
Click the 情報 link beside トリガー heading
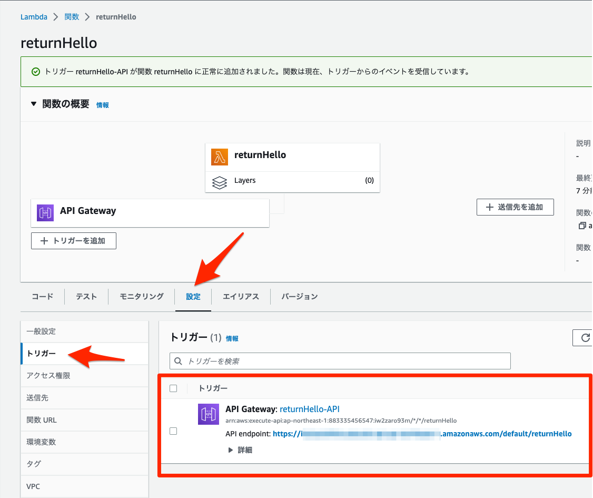[232, 338]
